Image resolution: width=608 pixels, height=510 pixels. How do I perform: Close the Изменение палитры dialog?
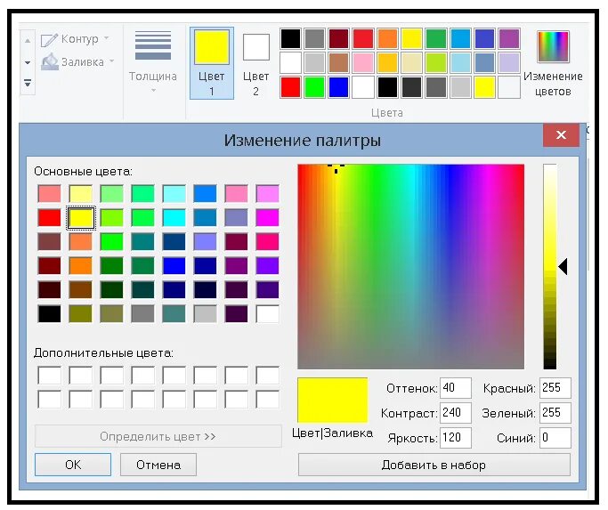[x=561, y=135]
